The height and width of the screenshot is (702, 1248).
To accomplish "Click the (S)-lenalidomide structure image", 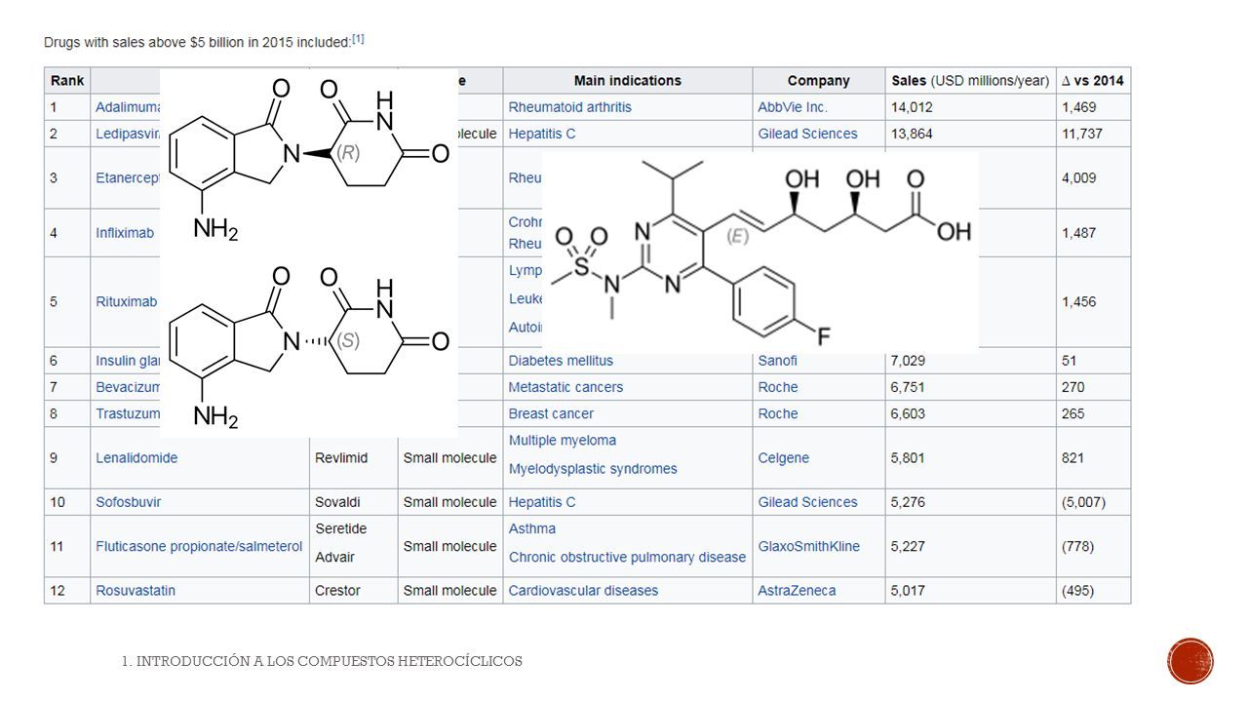I will pyautogui.click(x=308, y=347).
